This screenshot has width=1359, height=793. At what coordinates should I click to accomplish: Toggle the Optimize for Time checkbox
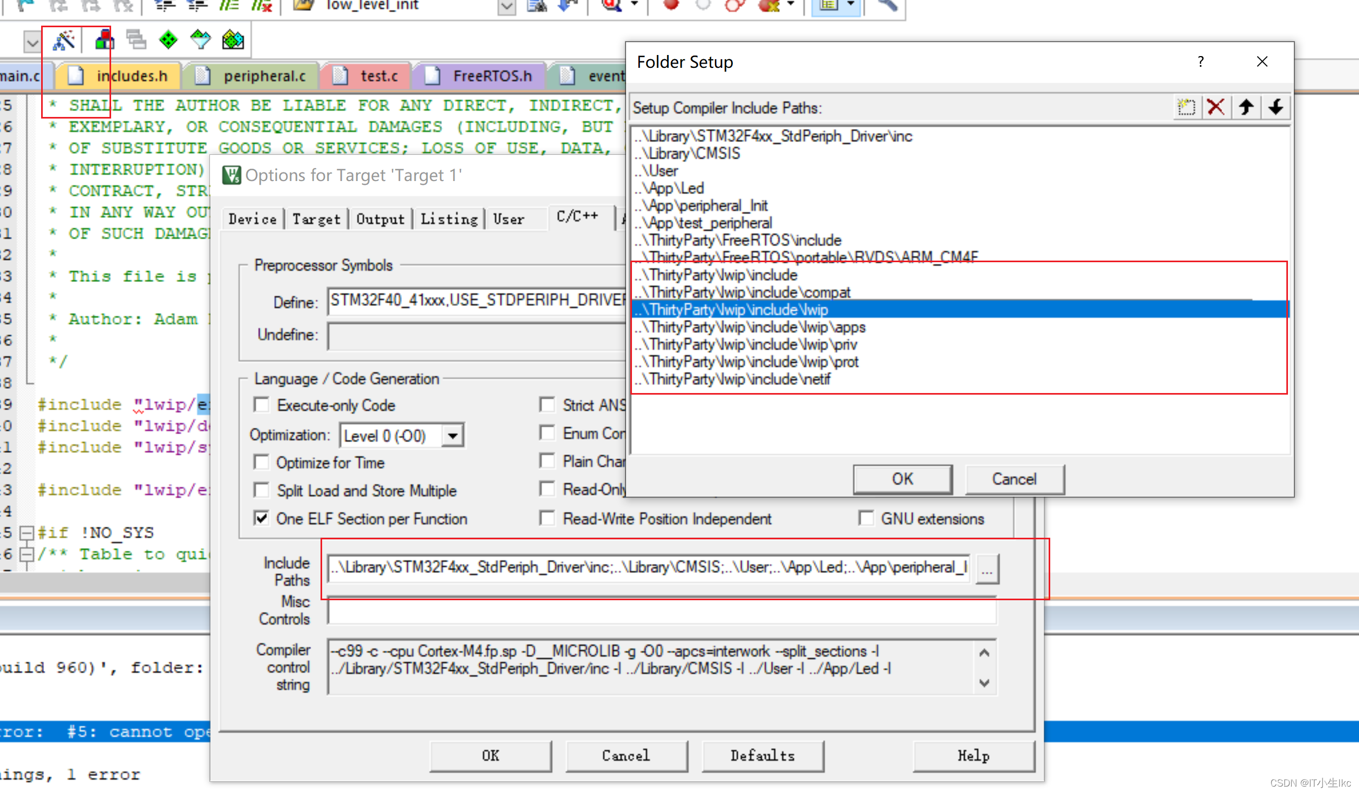tap(262, 462)
